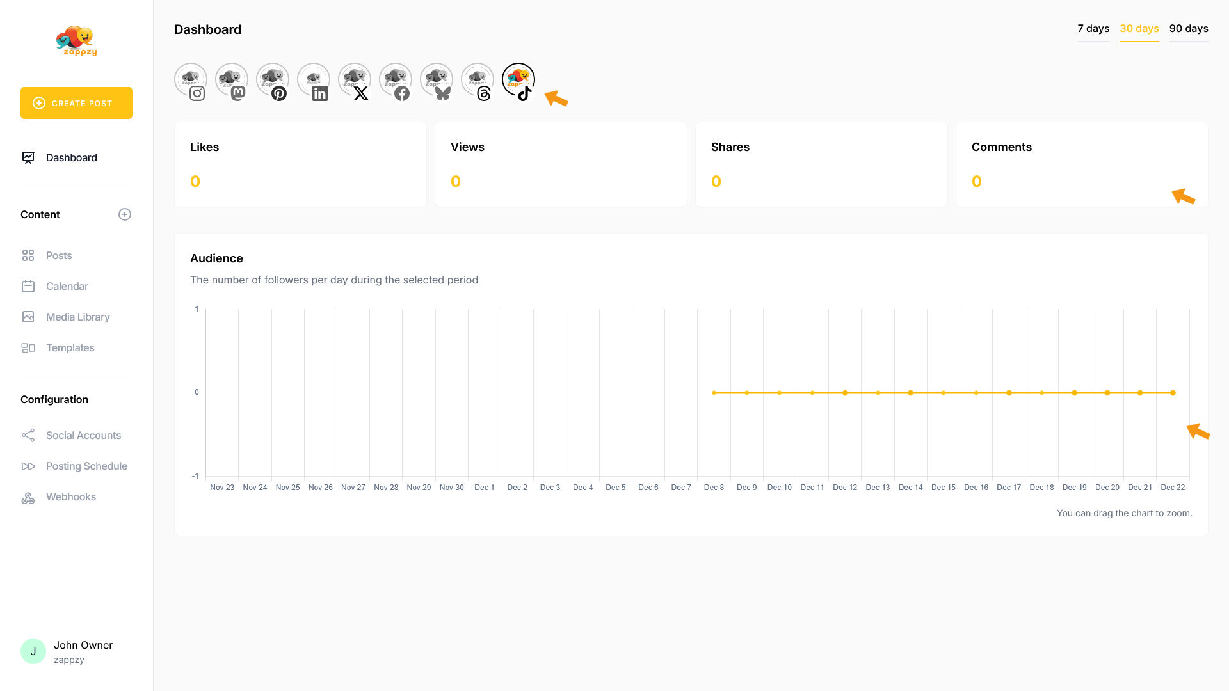Screen dimensions: 1229x691
Task: Select the Facebook account avatar
Action: click(396, 80)
